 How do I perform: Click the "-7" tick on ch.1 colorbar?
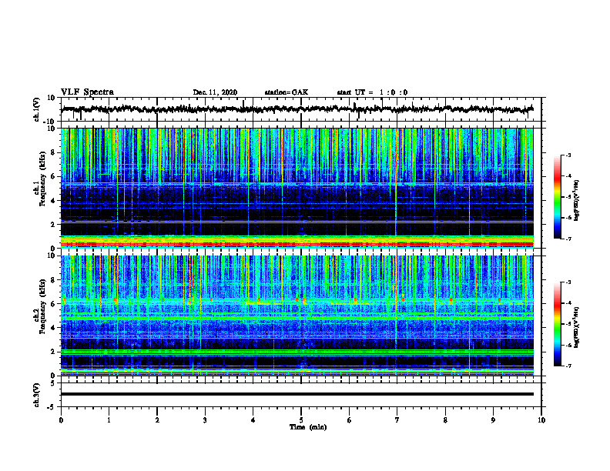pyautogui.click(x=568, y=239)
